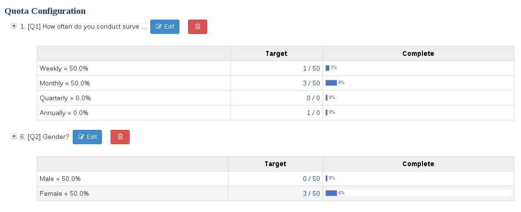The height and width of the screenshot is (212, 521).
Task: Open the Female target 3 / 50 link
Action: click(311, 193)
